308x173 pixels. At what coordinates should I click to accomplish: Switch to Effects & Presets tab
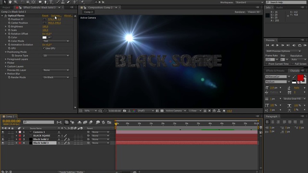click(x=275, y=71)
